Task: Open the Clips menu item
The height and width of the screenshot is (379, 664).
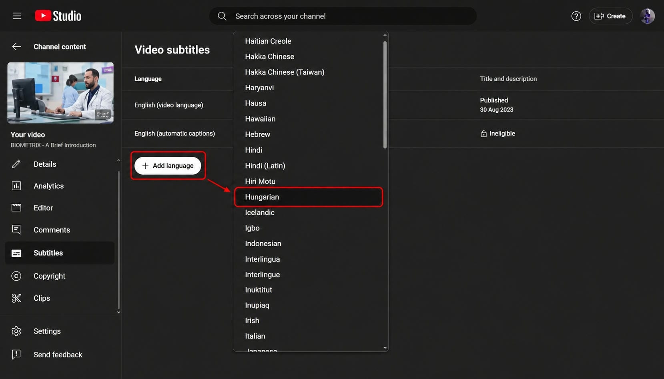Action: pyautogui.click(x=60, y=298)
